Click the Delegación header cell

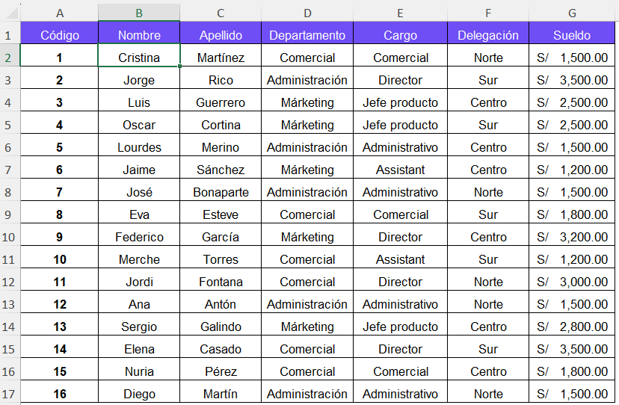[x=487, y=35]
